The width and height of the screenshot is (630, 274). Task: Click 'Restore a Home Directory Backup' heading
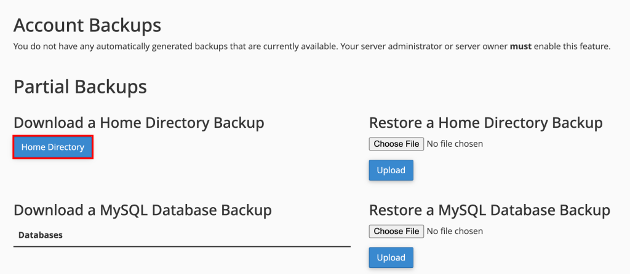(485, 123)
